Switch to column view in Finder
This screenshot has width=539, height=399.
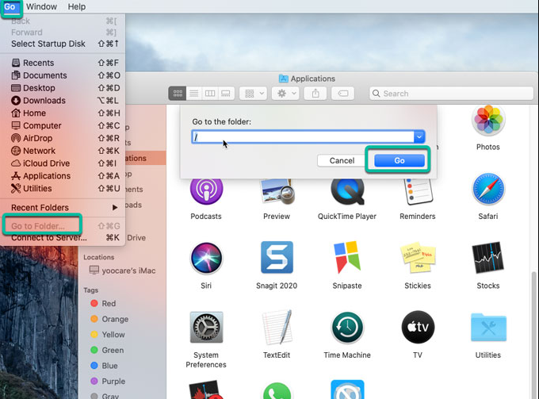[210, 94]
